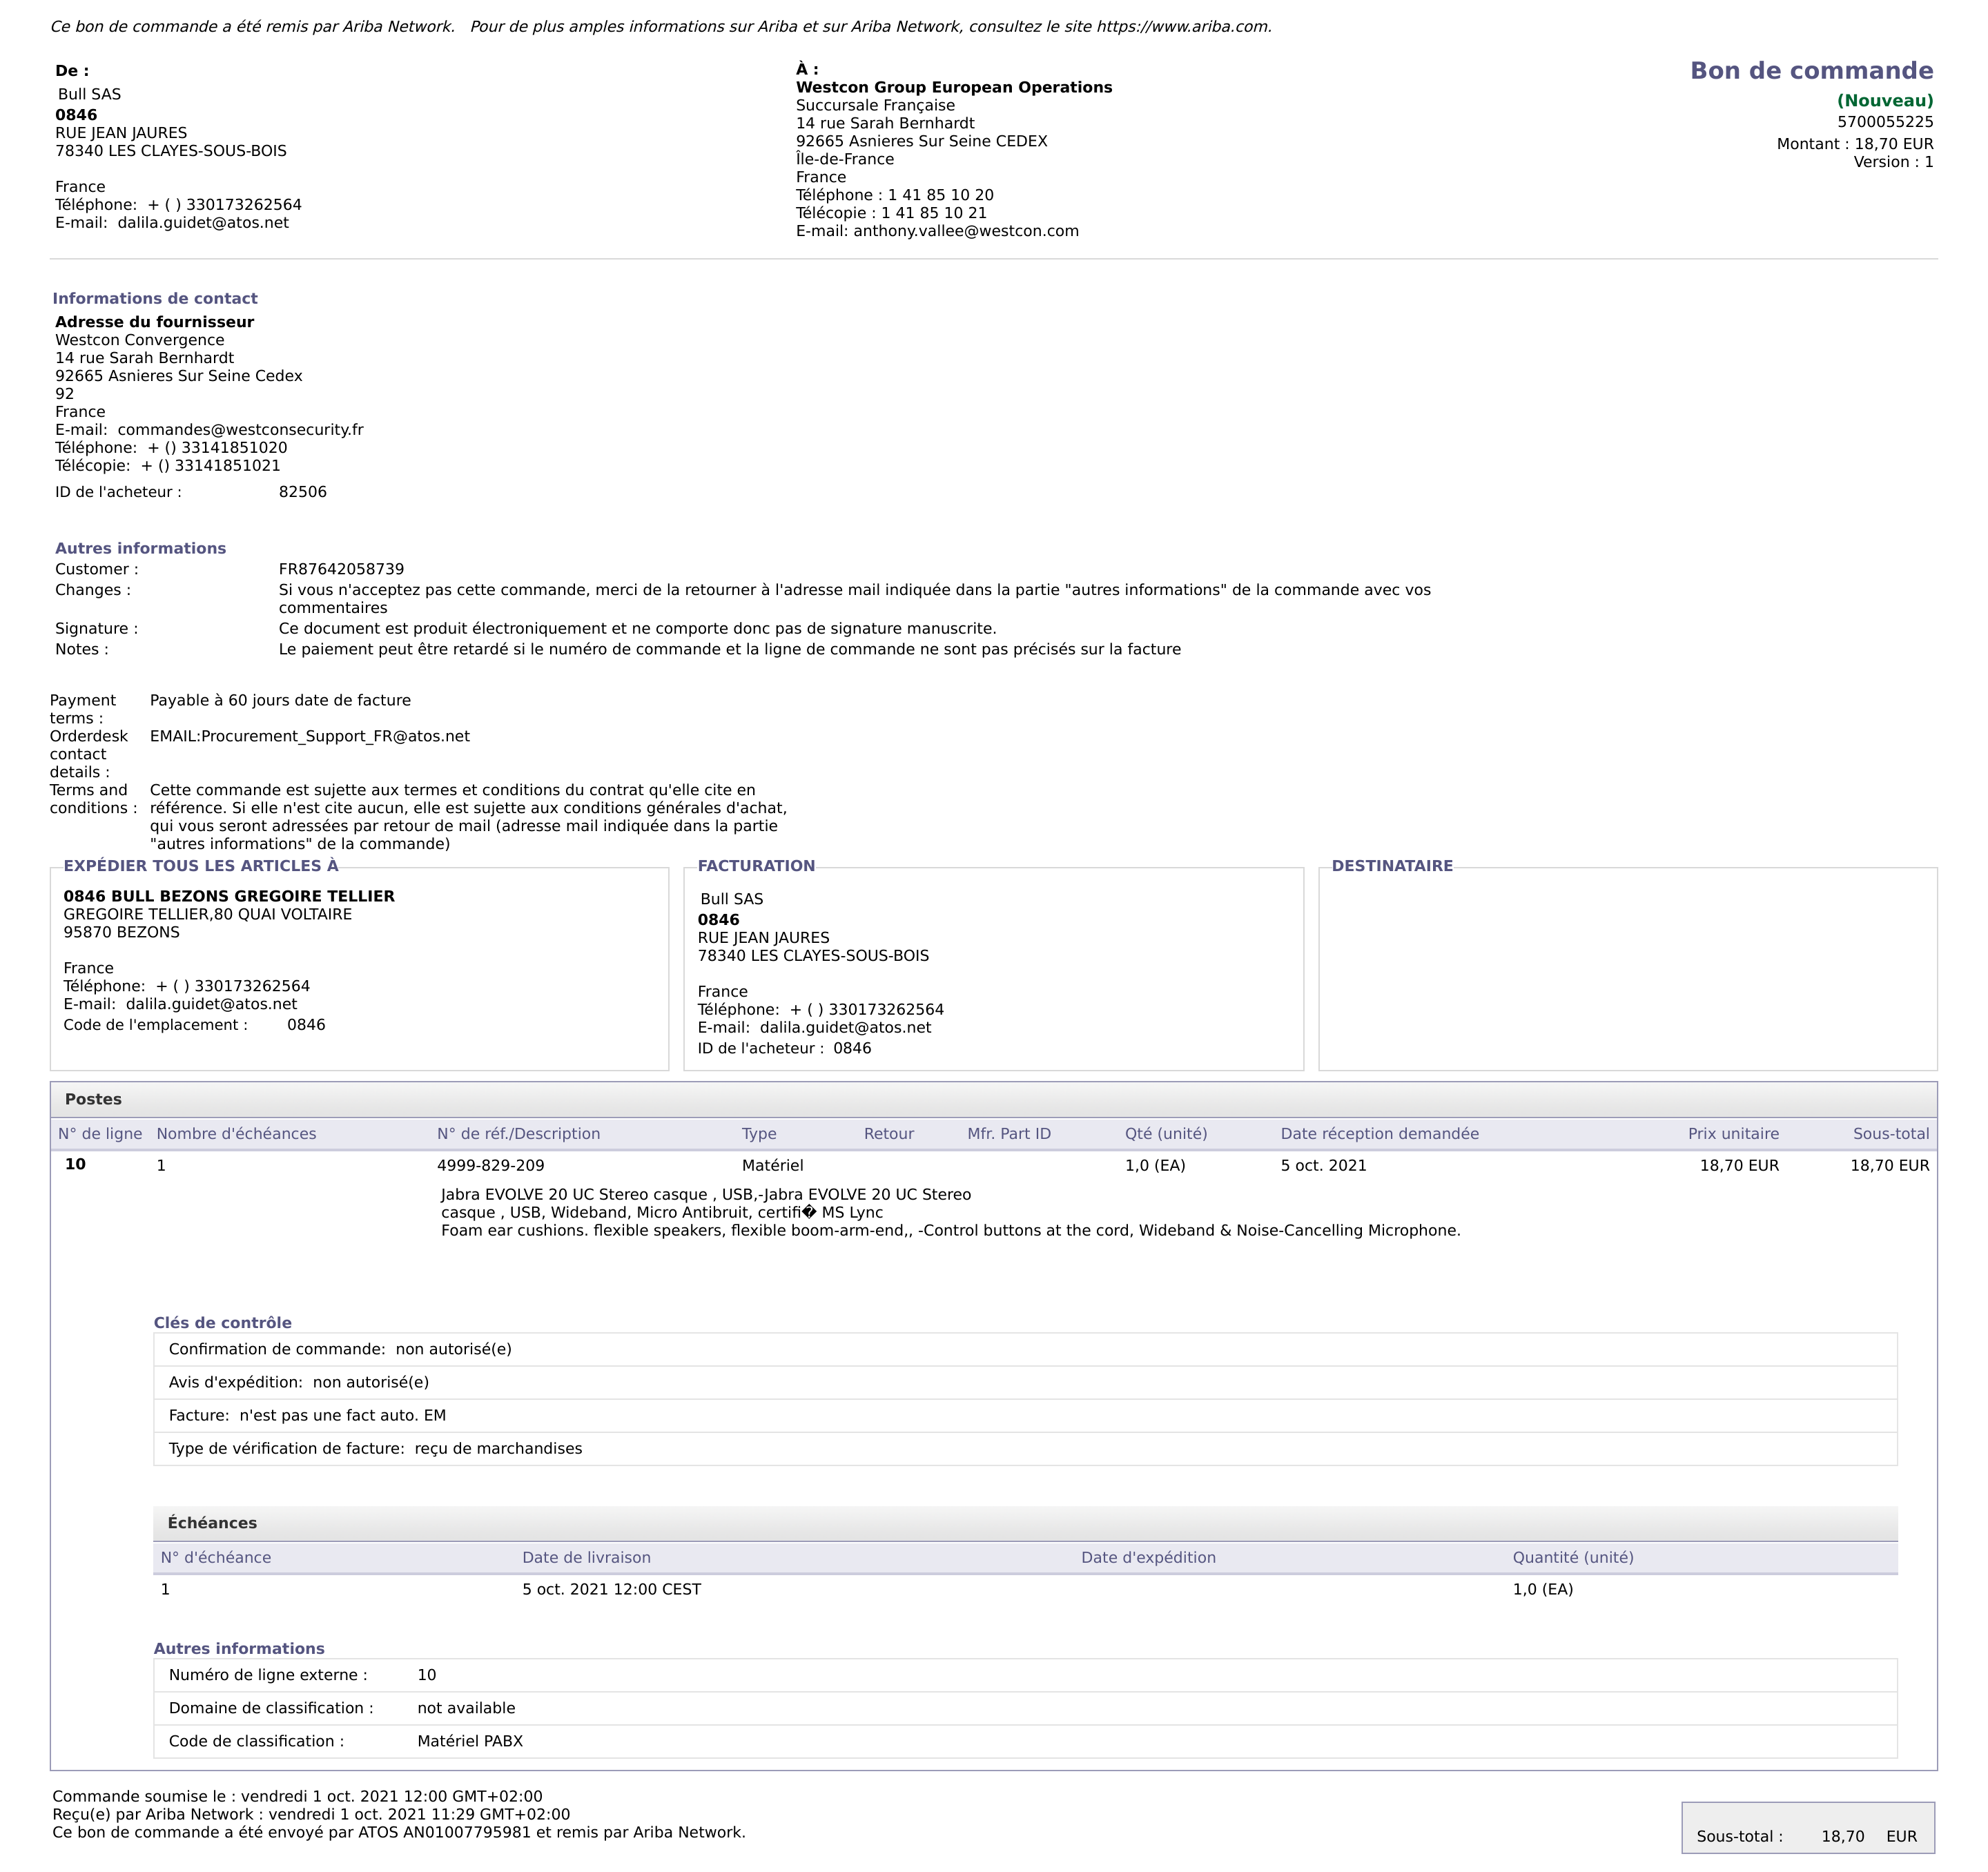
Task: Click the Date de livraison column header
Action: coord(586,1558)
